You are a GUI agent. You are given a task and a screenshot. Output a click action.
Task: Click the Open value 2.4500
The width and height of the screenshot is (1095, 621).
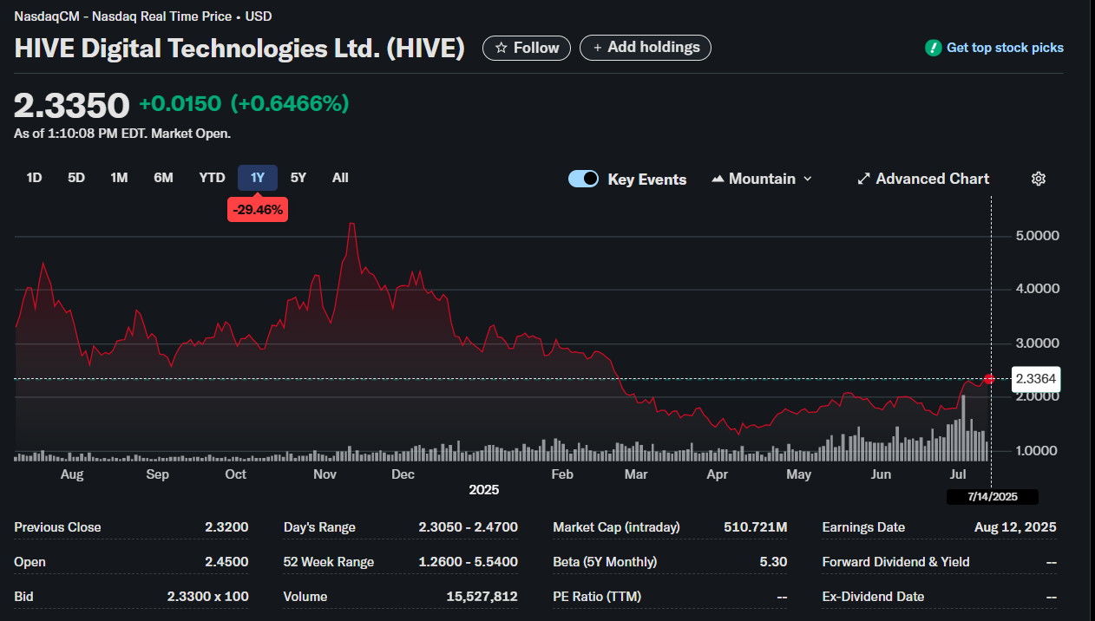226,562
